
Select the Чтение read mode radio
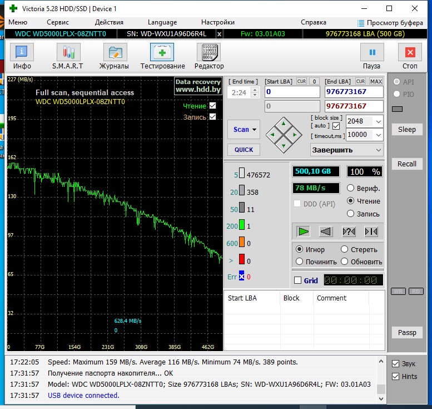tap(350, 201)
